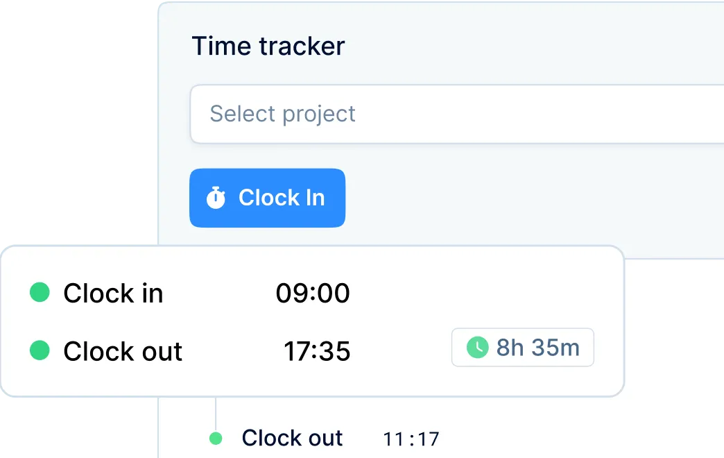
Task: Click the vertical timeline line above 11:17 entry
Action: [216, 414]
